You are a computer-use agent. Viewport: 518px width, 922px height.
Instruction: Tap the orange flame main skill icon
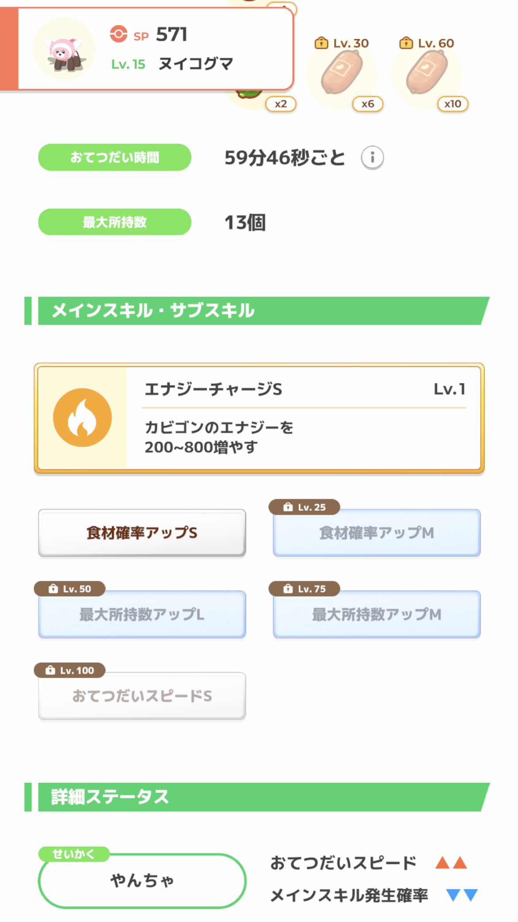point(82,418)
